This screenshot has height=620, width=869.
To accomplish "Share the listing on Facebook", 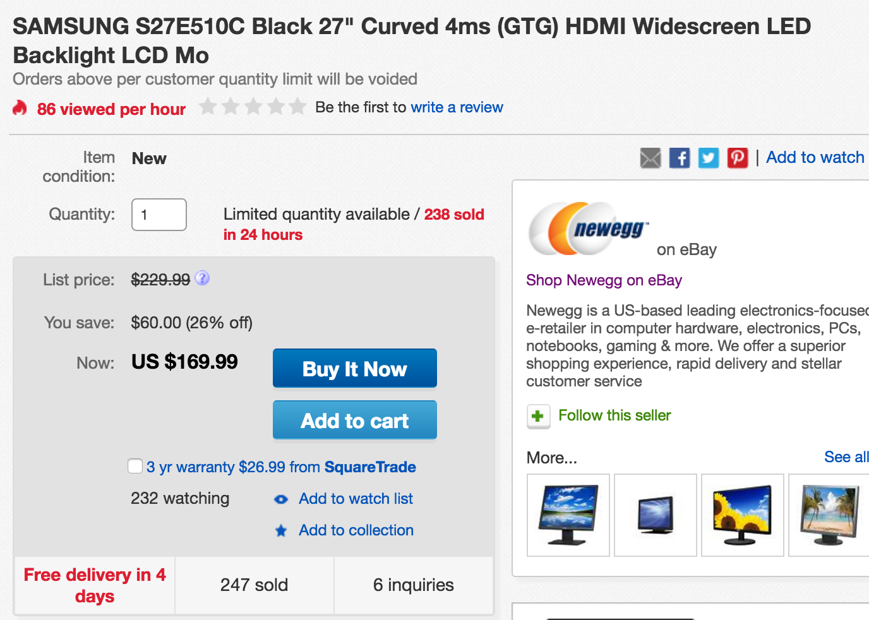I will click(679, 158).
